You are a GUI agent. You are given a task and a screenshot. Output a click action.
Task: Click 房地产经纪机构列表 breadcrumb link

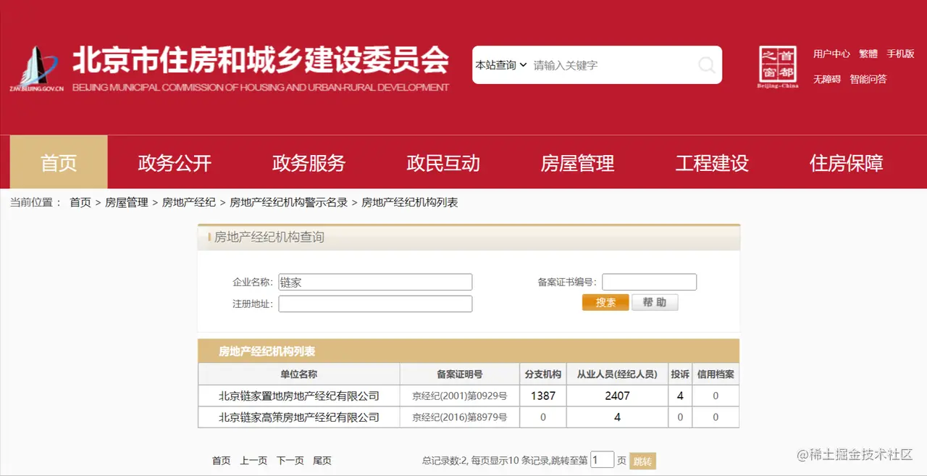410,202
